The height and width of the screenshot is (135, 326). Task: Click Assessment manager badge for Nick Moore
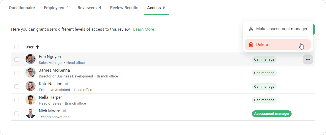pos(272,114)
